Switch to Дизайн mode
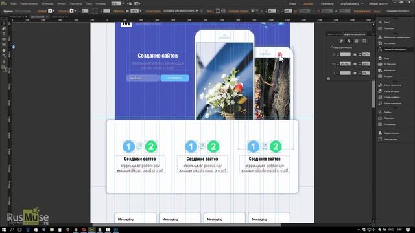415x233 pixels. [309, 4]
